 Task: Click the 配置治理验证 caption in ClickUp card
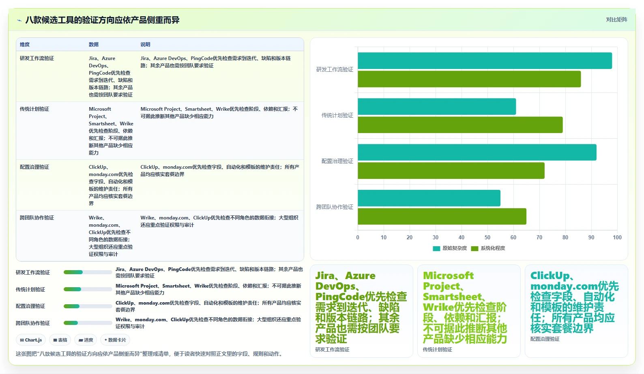[545, 339]
